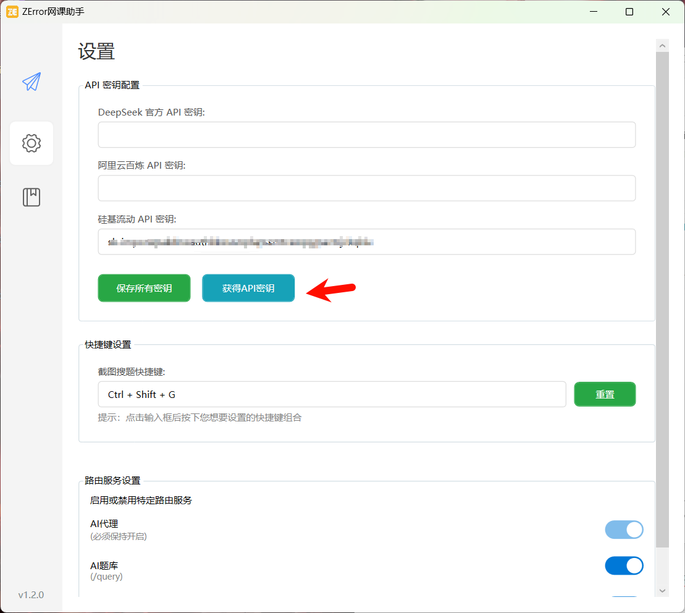Maximize the application window

click(629, 11)
